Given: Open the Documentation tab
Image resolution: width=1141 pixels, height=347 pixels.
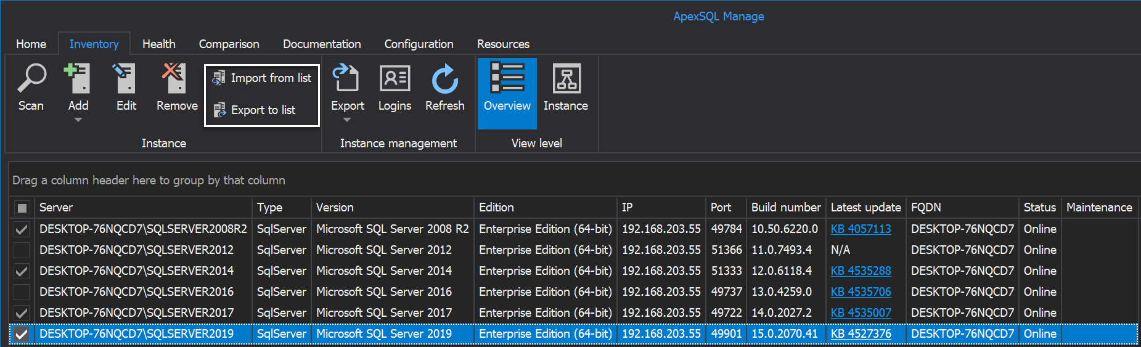Looking at the screenshot, I should (322, 44).
